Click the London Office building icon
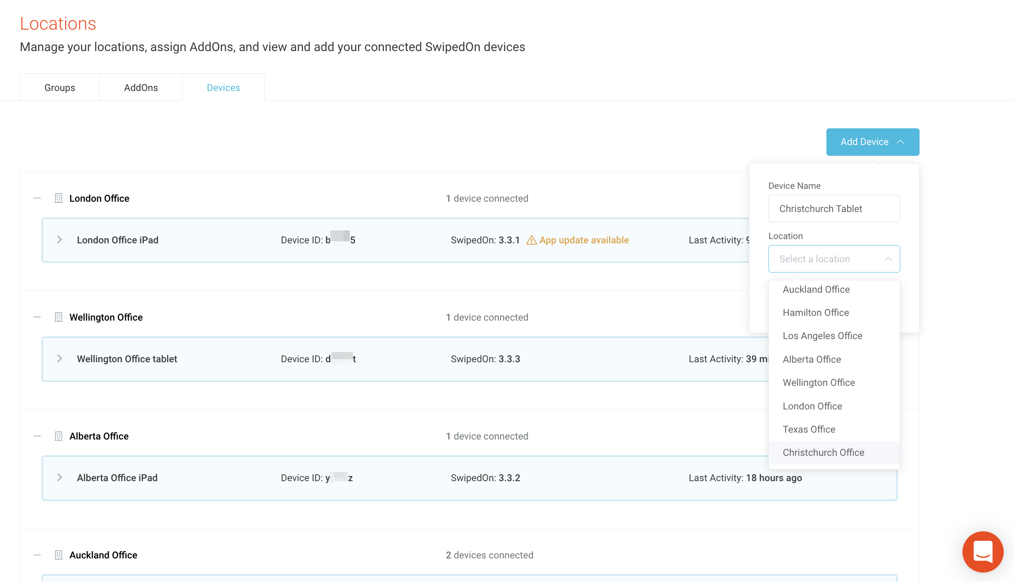This screenshot has width=1014, height=582. click(x=59, y=198)
